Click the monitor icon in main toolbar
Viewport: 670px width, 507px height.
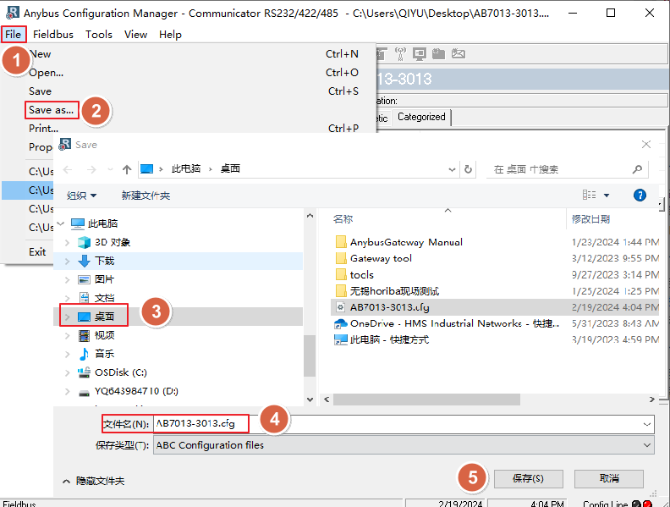click(x=420, y=54)
